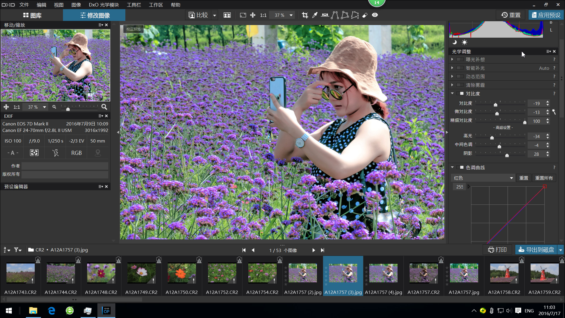Expand the 动态范围 section
Viewport: 565px width, 318px height.
click(x=452, y=77)
